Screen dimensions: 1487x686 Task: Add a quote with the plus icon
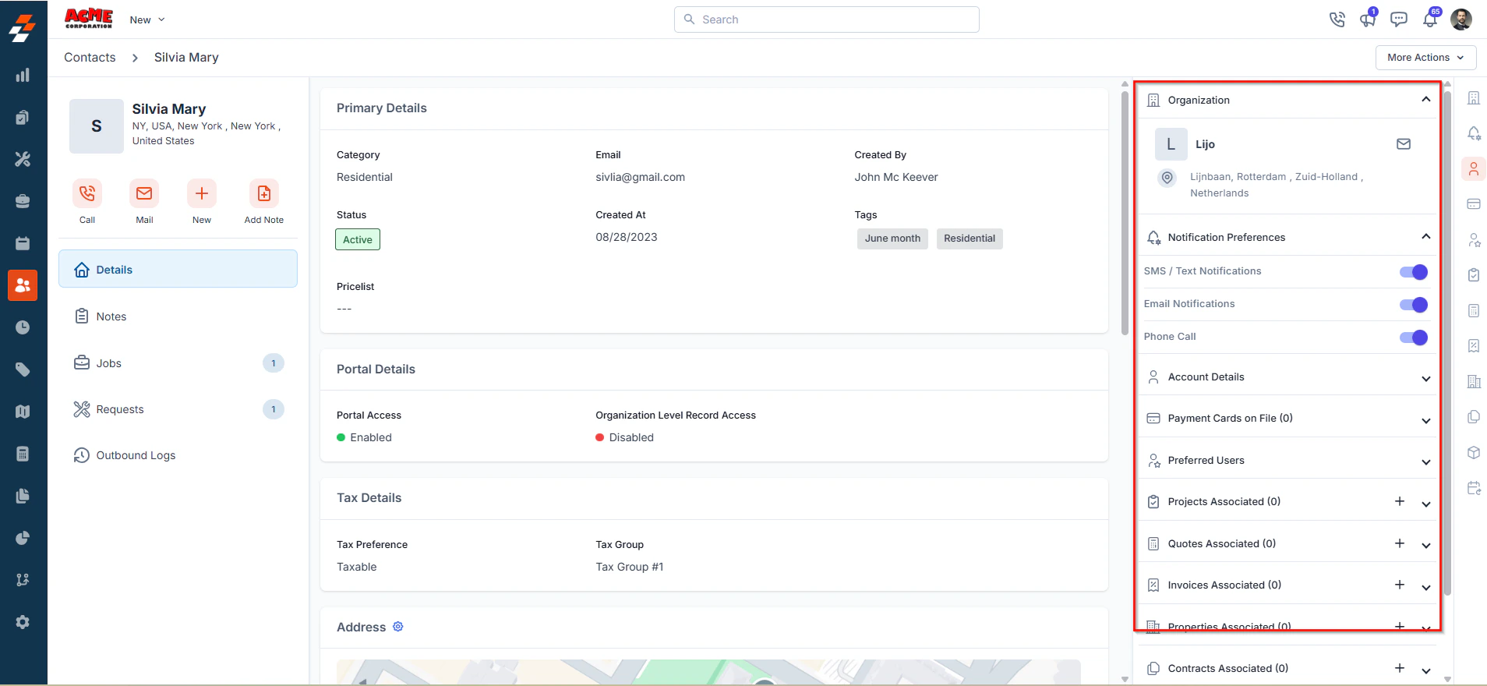[1400, 543]
